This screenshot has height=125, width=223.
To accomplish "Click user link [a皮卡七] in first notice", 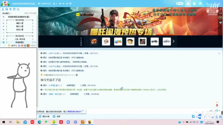I will pos(52,53).
